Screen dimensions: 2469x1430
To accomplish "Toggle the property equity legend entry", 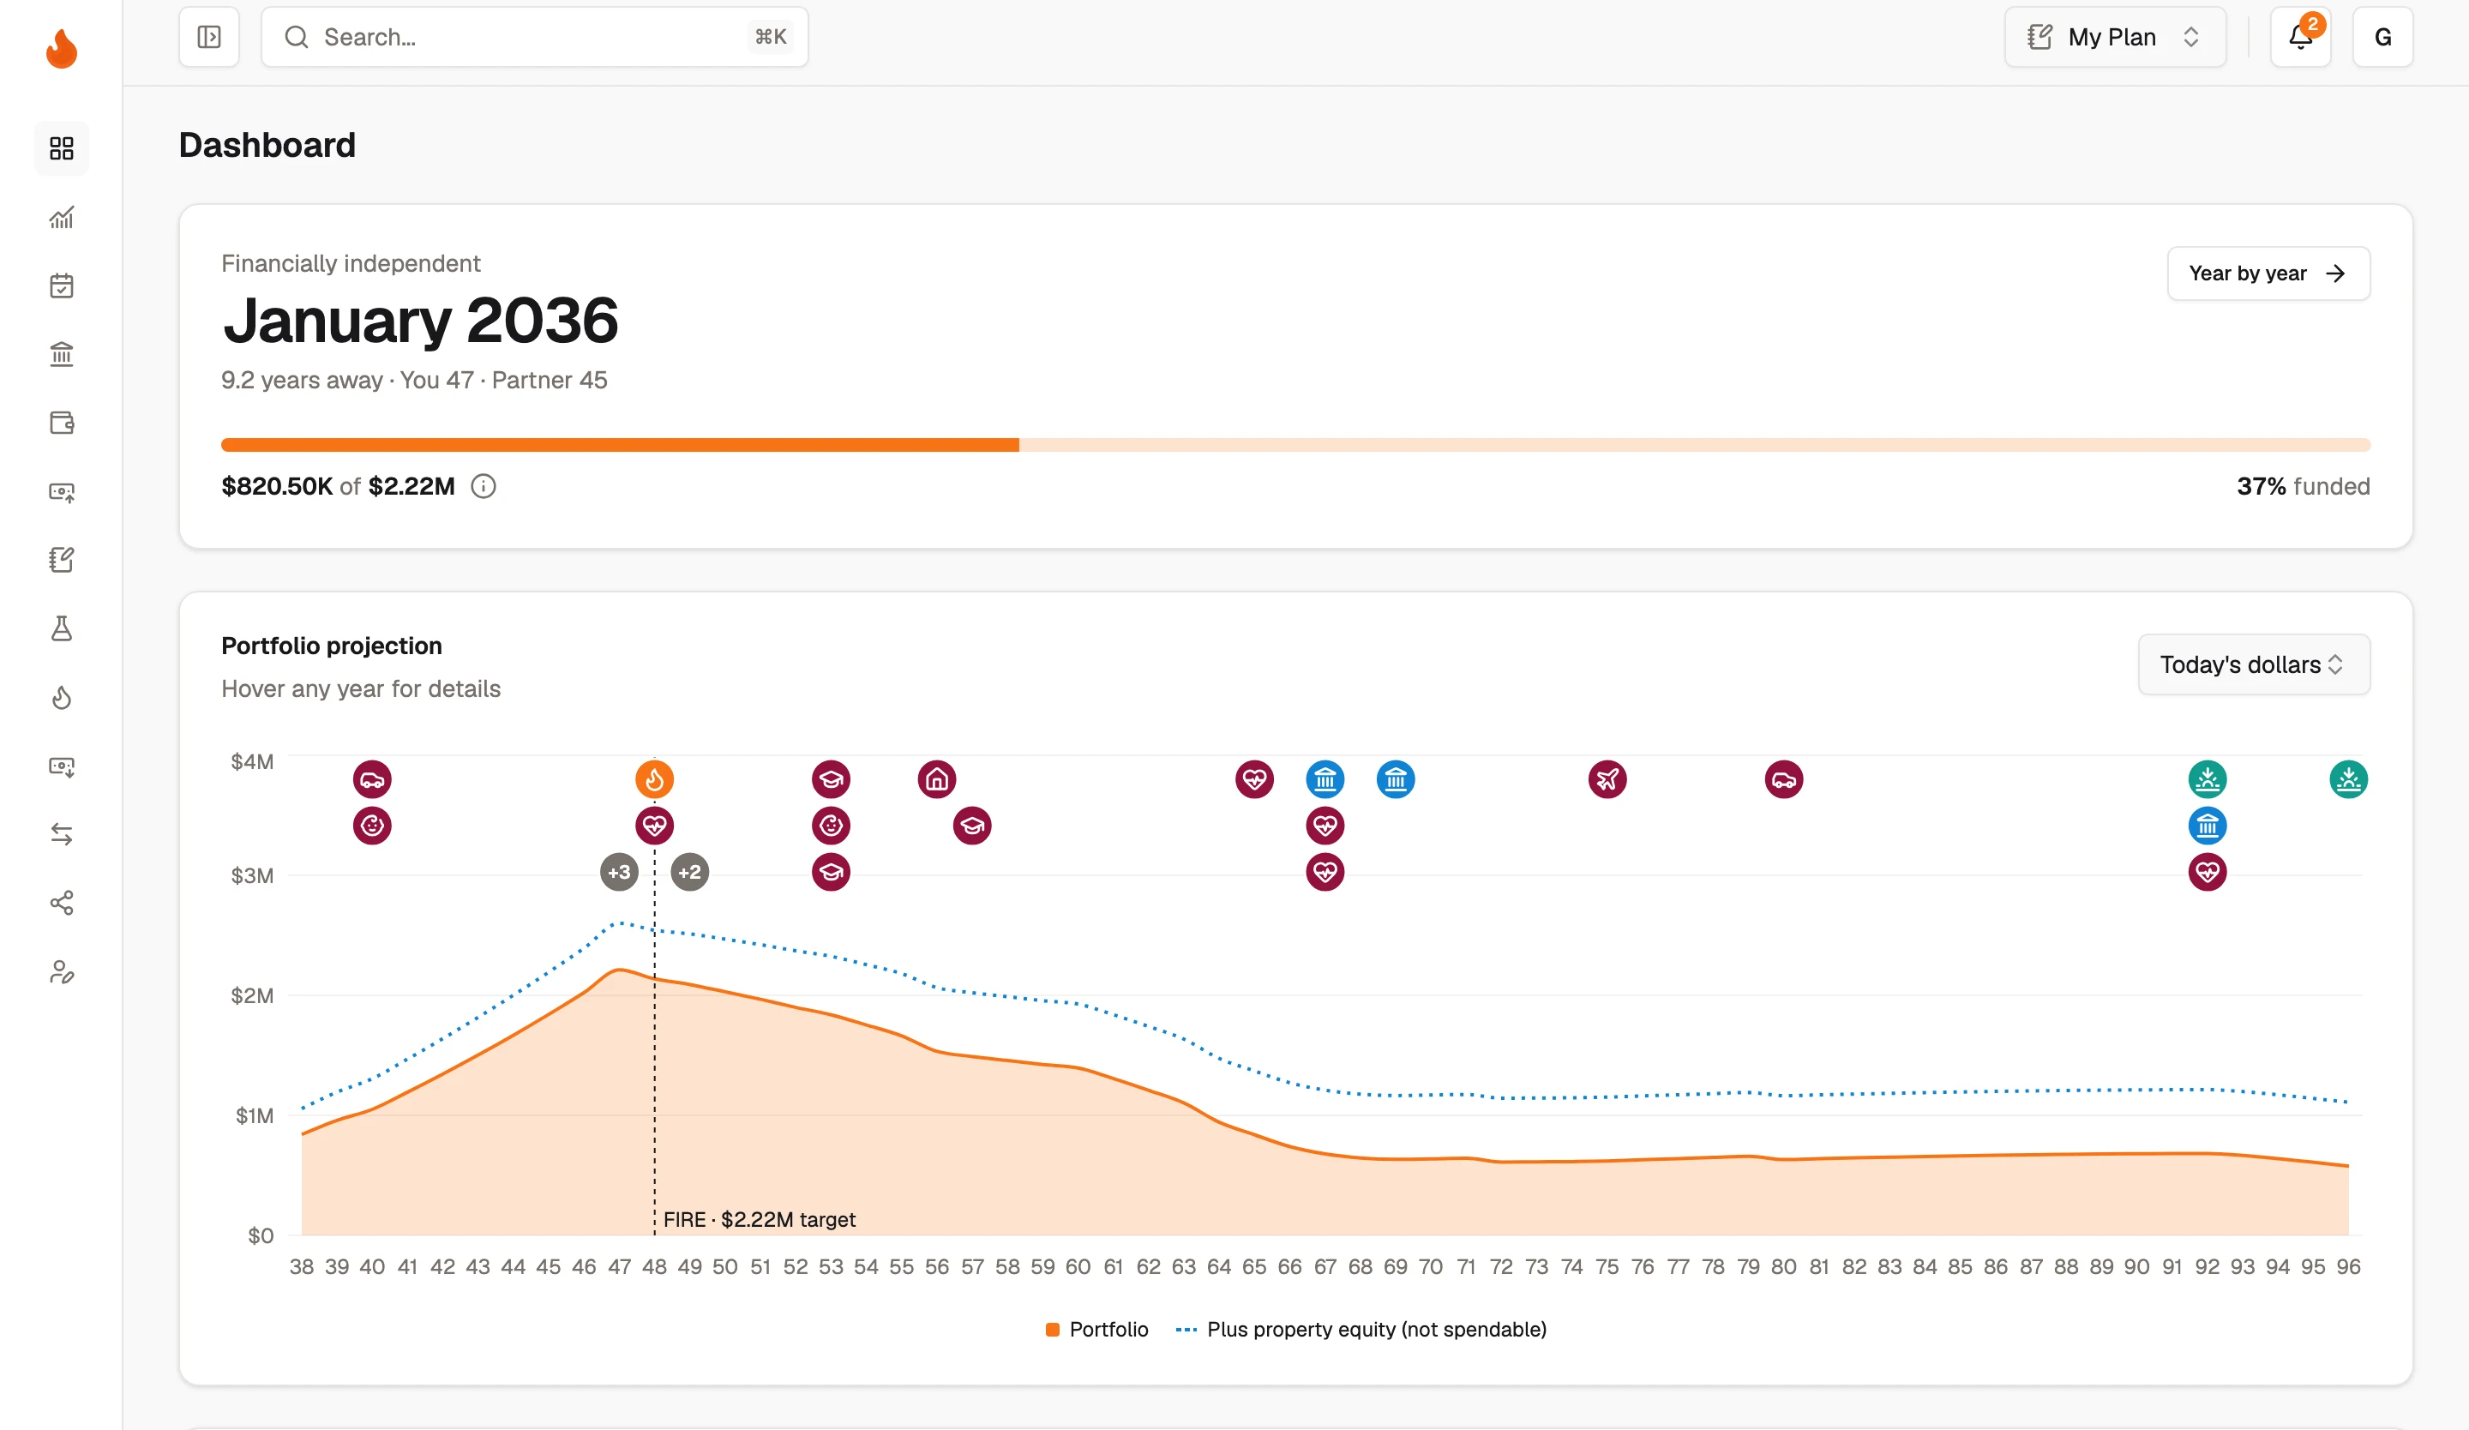I will pyautogui.click(x=1361, y=1329).
